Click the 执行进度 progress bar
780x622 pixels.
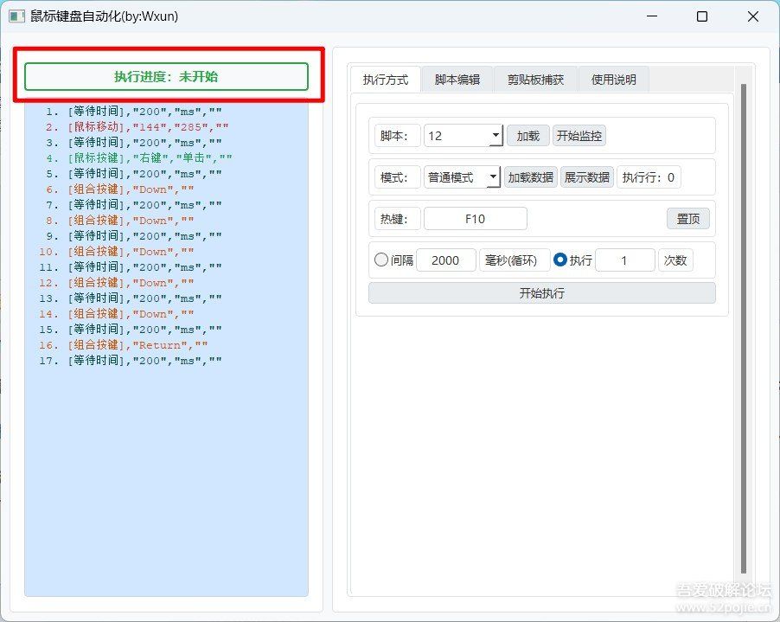click(x=166, y=76)
